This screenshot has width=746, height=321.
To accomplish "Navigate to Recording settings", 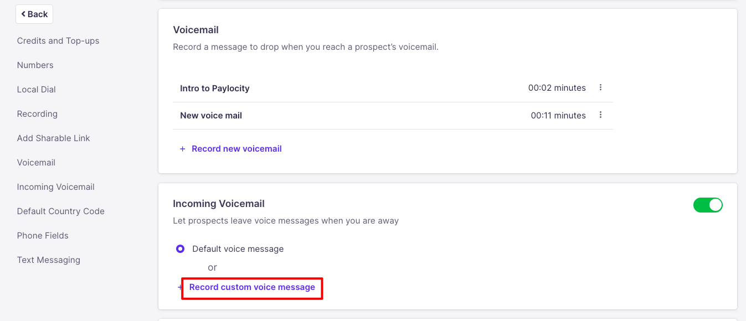I will point(37,114).
